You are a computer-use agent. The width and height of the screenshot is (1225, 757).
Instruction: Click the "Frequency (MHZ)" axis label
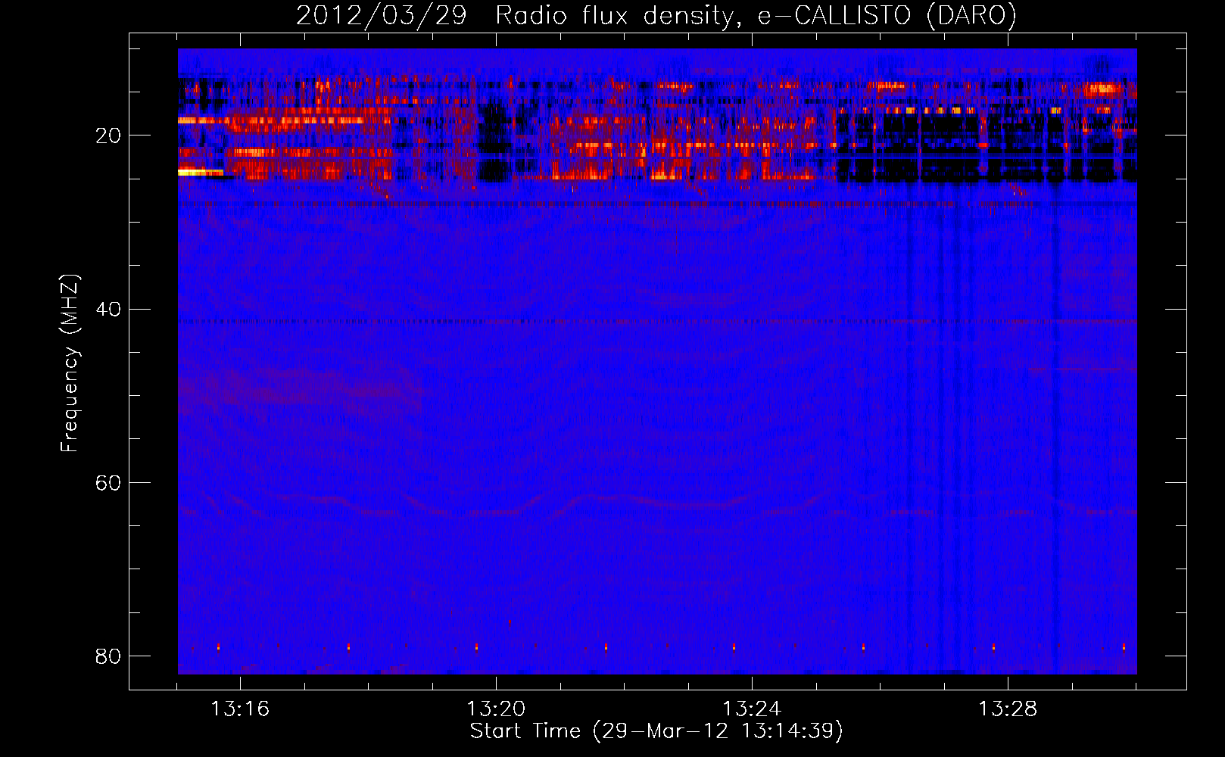pyautogui.click(x=70, y=363)
